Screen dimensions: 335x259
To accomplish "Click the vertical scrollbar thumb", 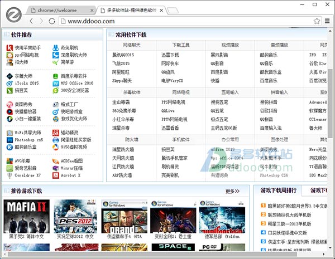I will coord(331,103).
